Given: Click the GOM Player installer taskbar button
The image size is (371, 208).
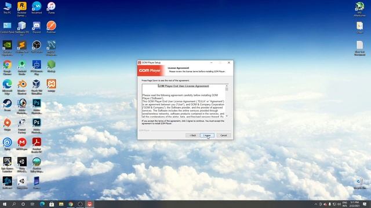Looking at the screenshot, I should (x=89, y=204).
